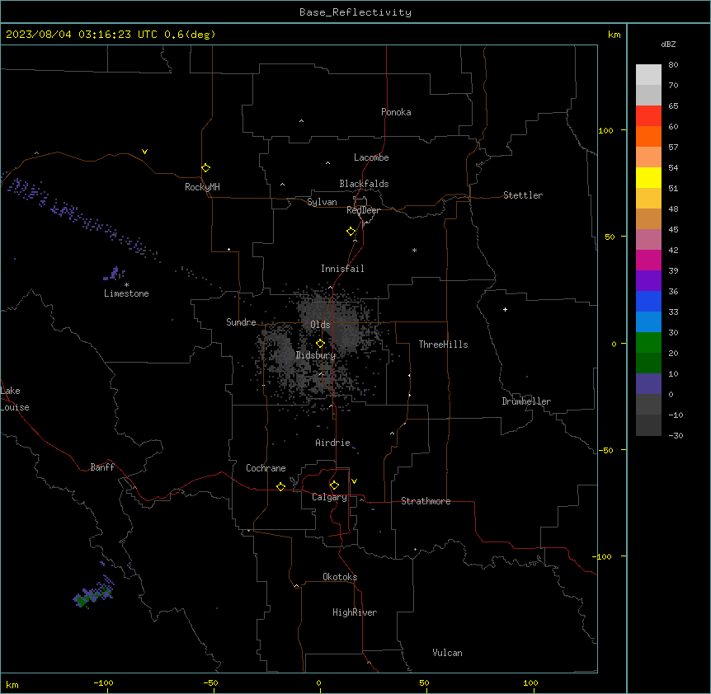Click the yellow diamond marker above Calgary label
Image resolution: width=711 pixels, height=694 pixels.
click(x=334, y=485)
